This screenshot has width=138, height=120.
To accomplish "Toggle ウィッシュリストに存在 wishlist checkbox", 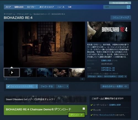I will (8, 86).
